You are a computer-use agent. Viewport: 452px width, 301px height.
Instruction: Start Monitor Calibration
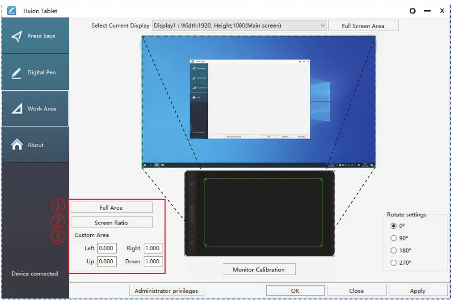tap(259, 269)
